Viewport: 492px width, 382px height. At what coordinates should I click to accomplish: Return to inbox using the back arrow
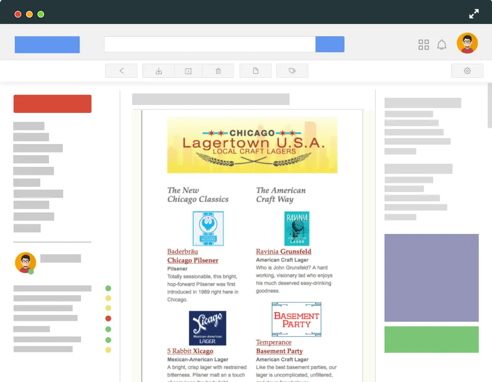point(121,71)
